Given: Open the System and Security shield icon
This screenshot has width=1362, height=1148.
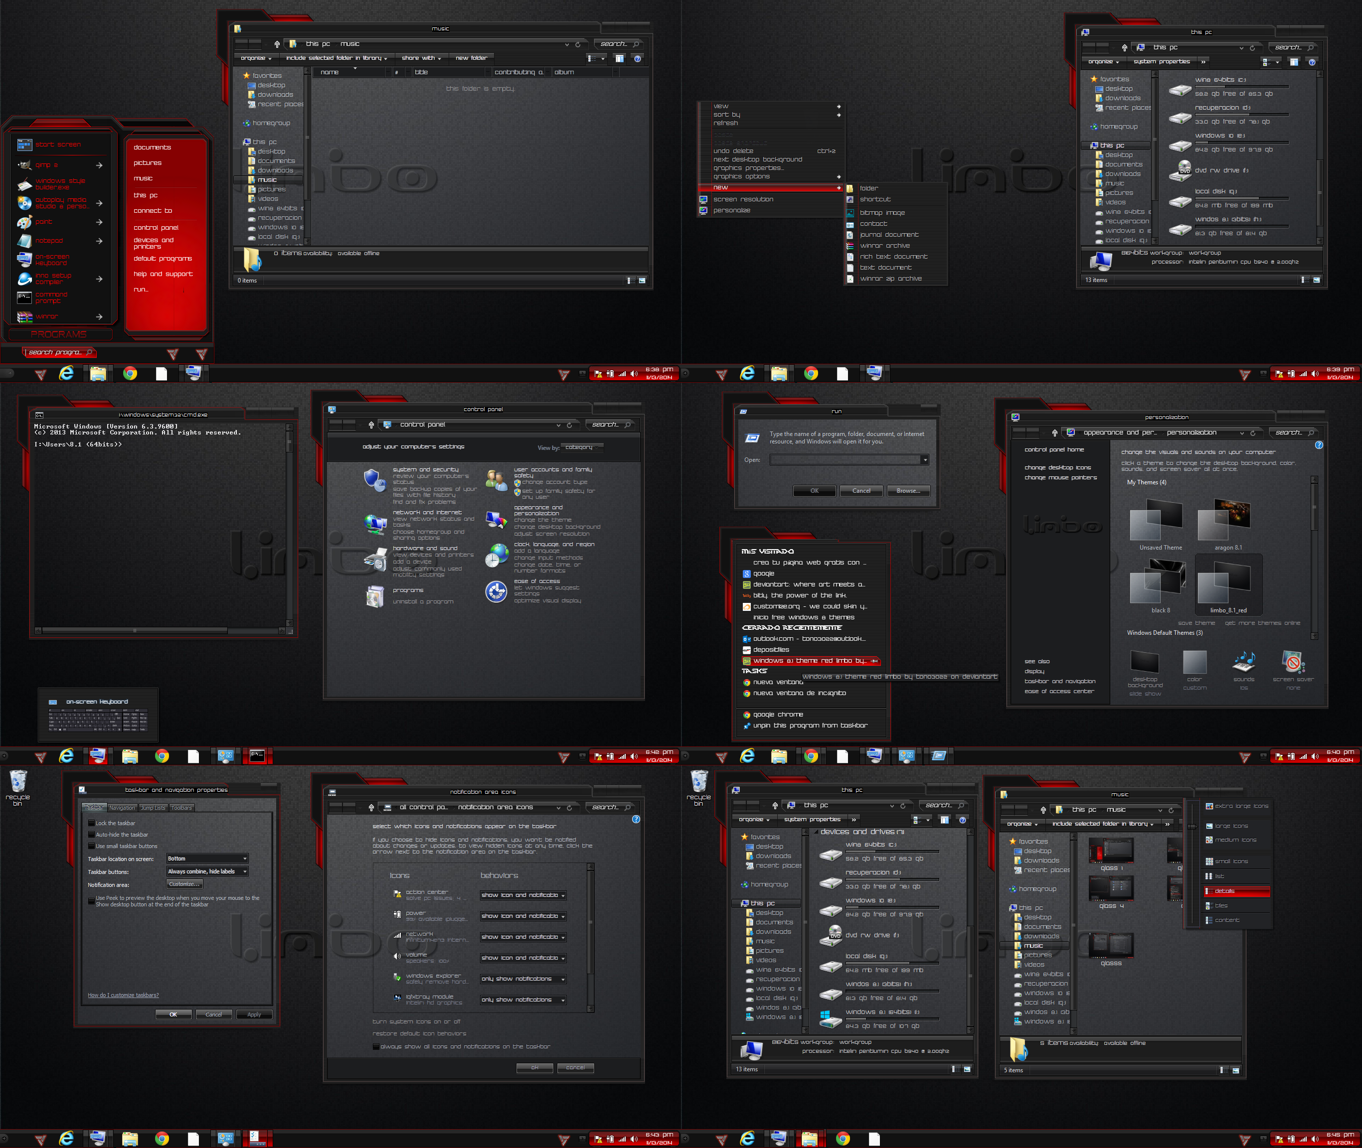Looking at the screenshot, I should click(x=374, y=480).
